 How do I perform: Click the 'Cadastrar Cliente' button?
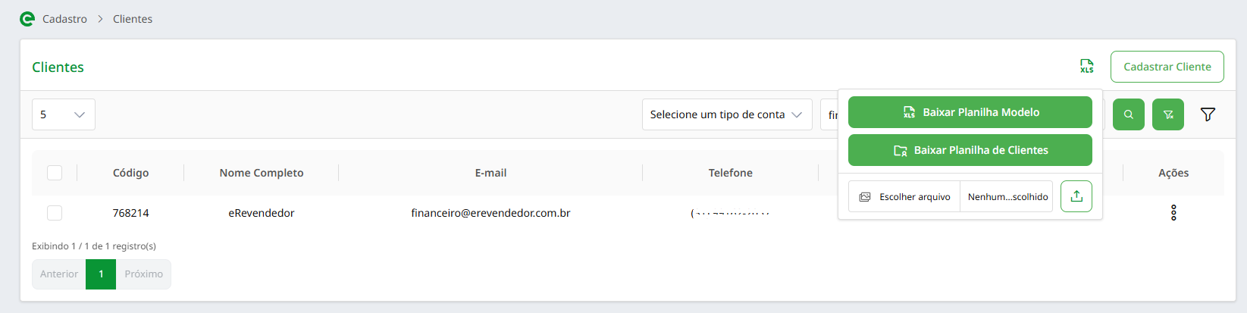click(x=1167, y=67)
